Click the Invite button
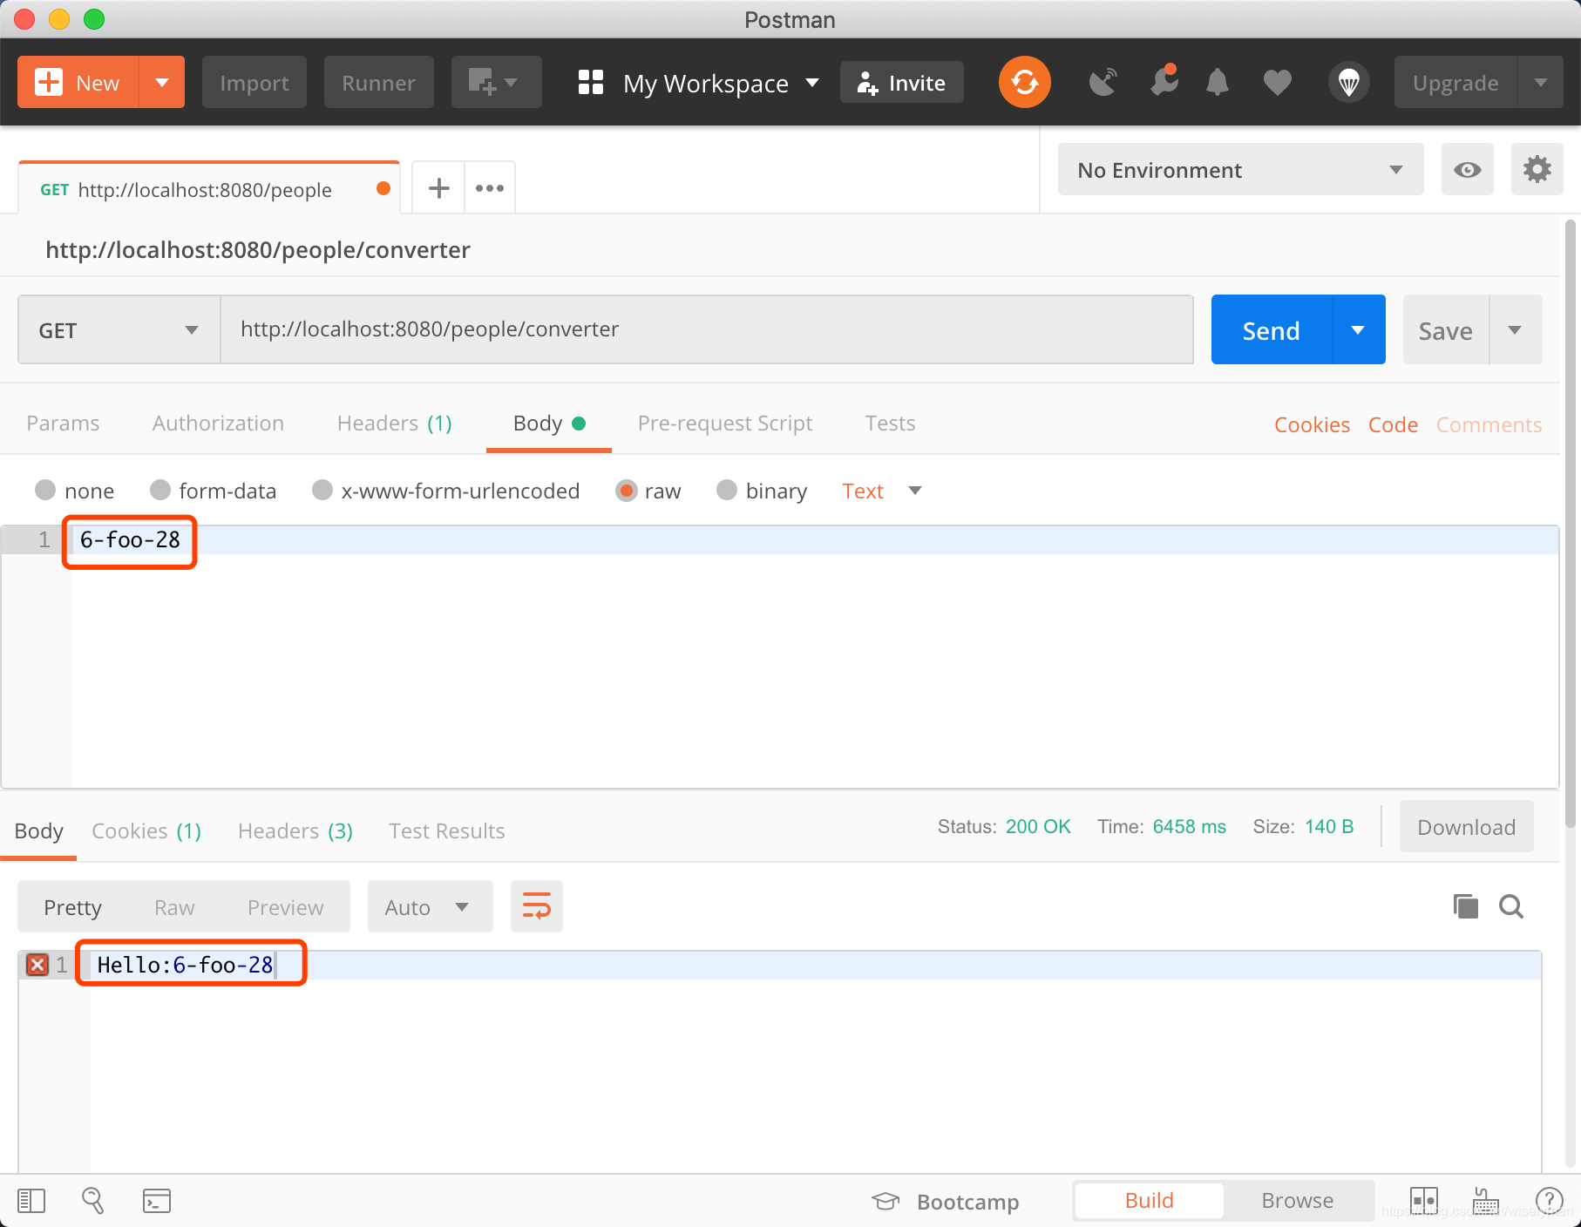 [x=901, y=82]
